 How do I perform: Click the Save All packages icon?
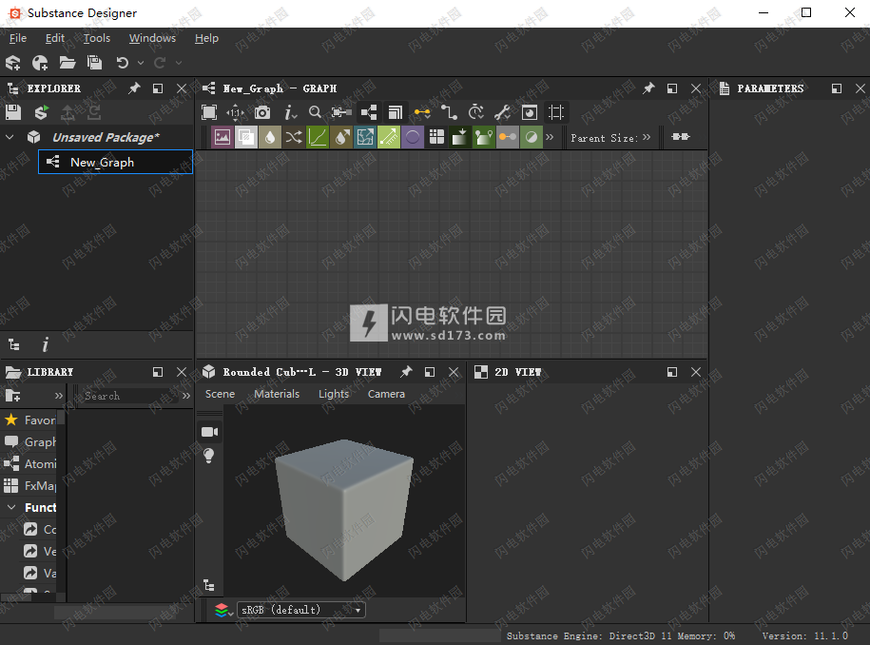click(94, 63)
